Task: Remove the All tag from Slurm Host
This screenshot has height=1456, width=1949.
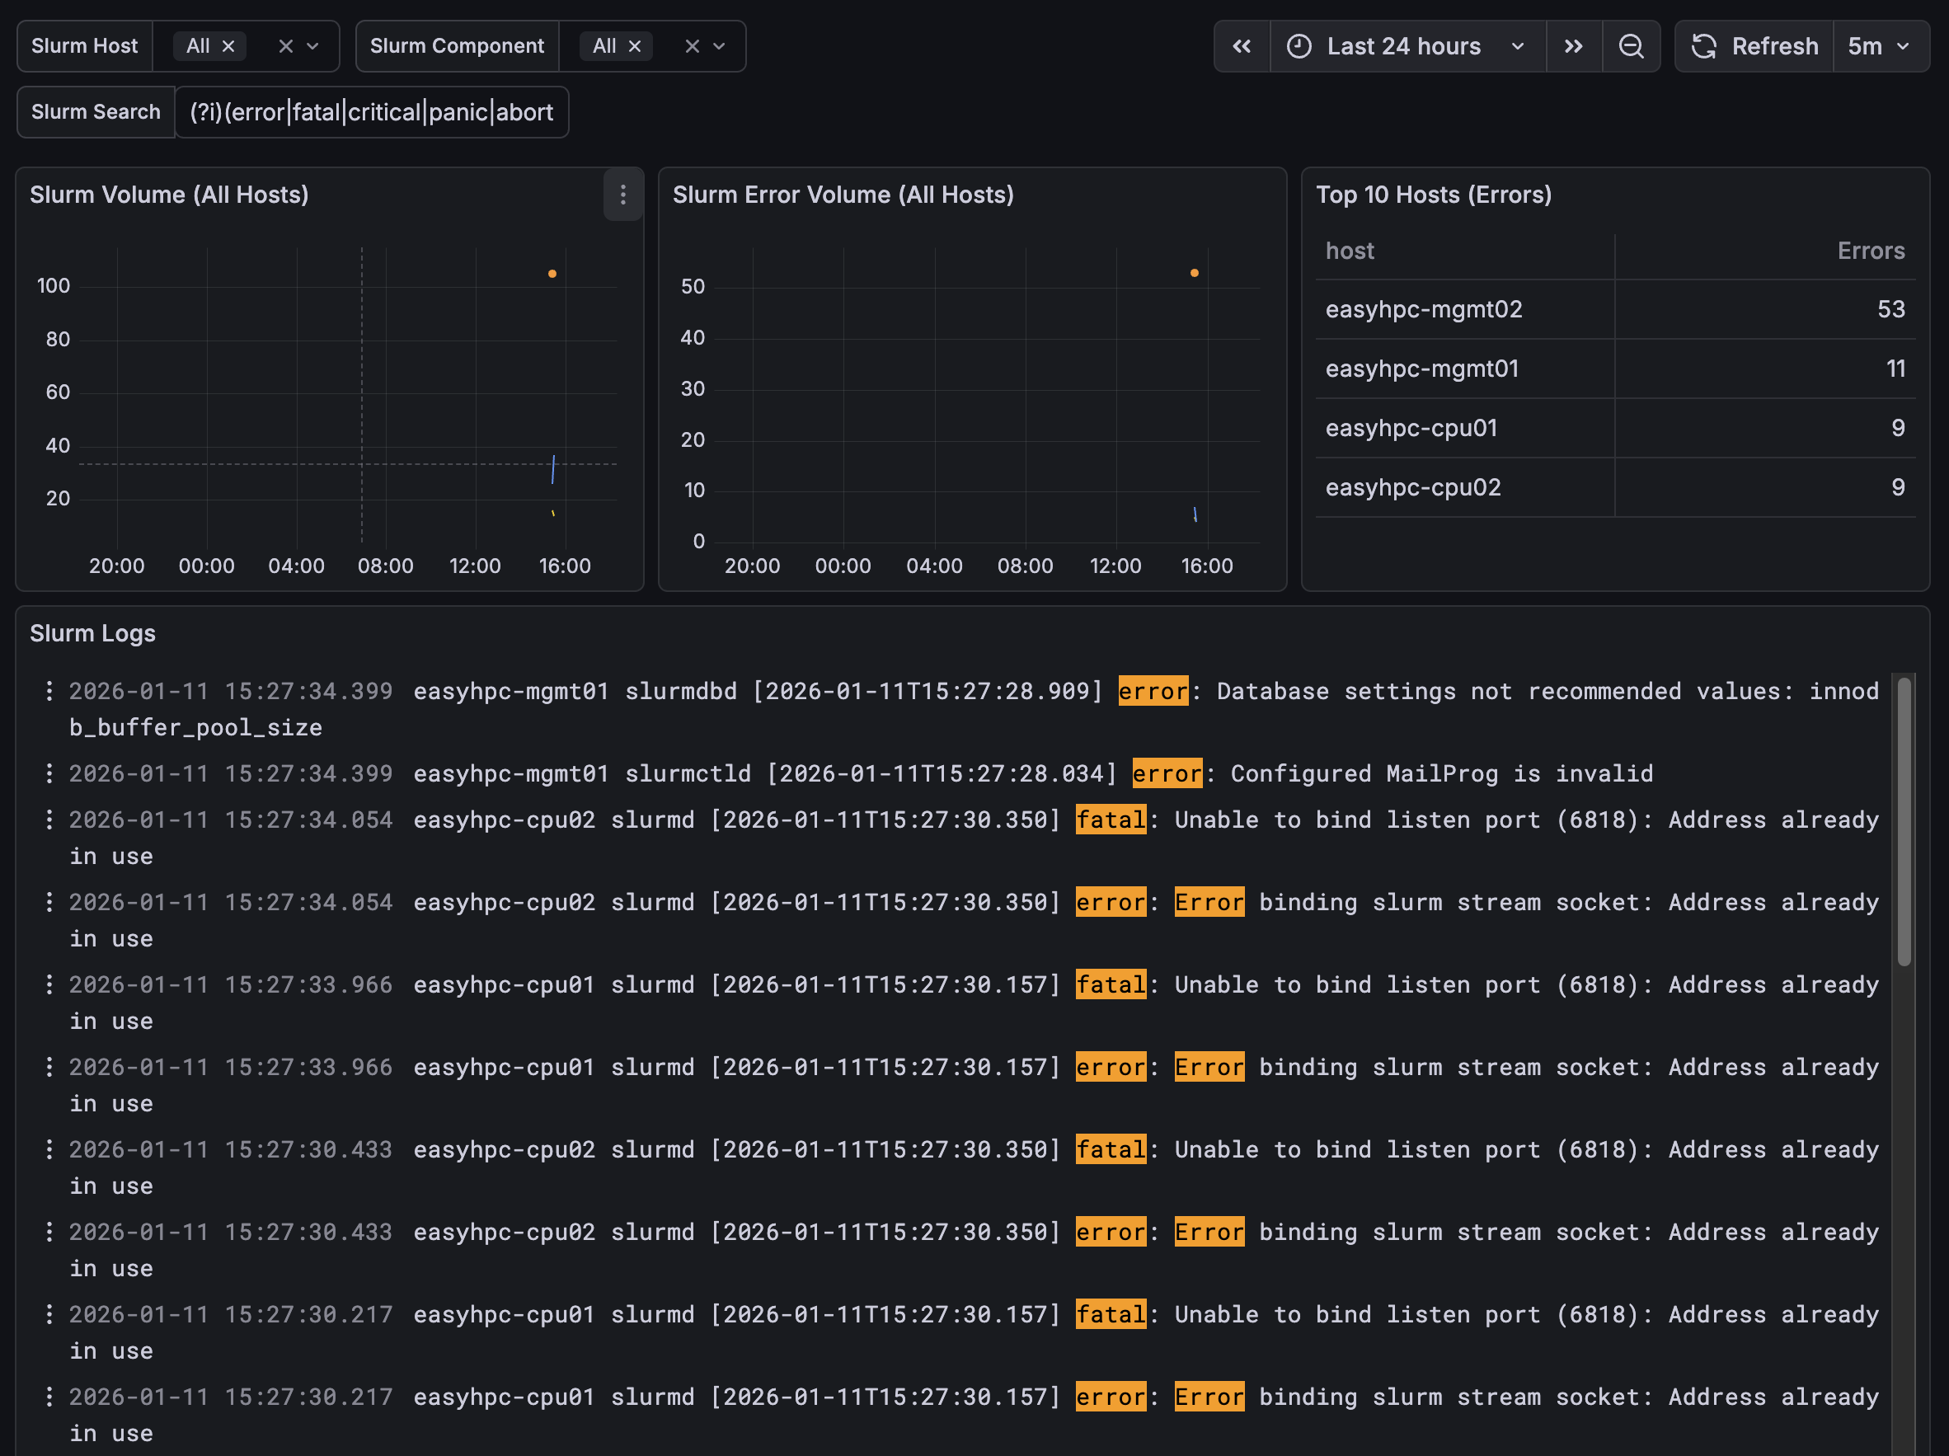Action: click(228, 47)
